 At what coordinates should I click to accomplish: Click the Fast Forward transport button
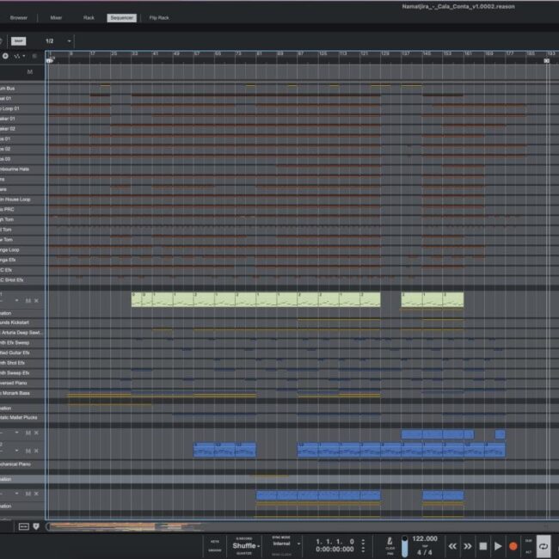(x=468, y=546)
